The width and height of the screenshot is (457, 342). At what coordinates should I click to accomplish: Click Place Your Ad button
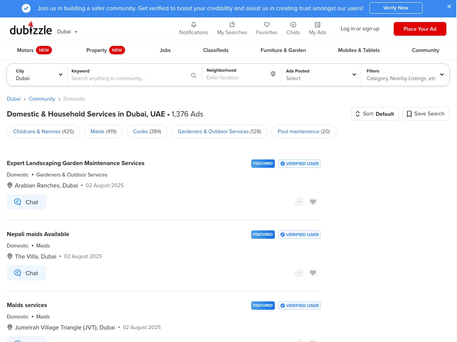pyautogui.click(x=420, y=29)
